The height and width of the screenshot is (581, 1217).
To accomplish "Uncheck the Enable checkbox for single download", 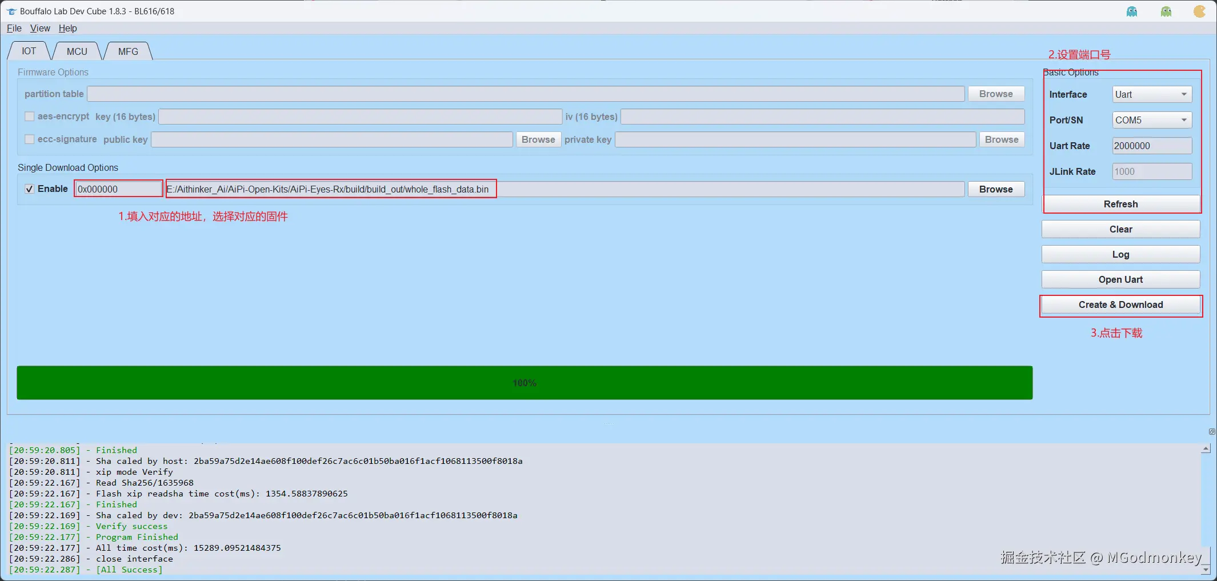I will [x=29, y=189].
